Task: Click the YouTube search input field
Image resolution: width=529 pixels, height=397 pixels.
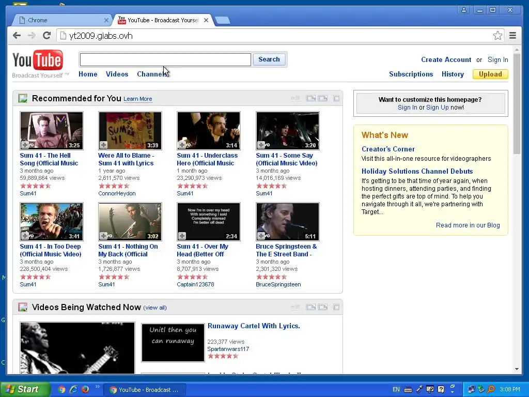Action: [x=165, y=59]
